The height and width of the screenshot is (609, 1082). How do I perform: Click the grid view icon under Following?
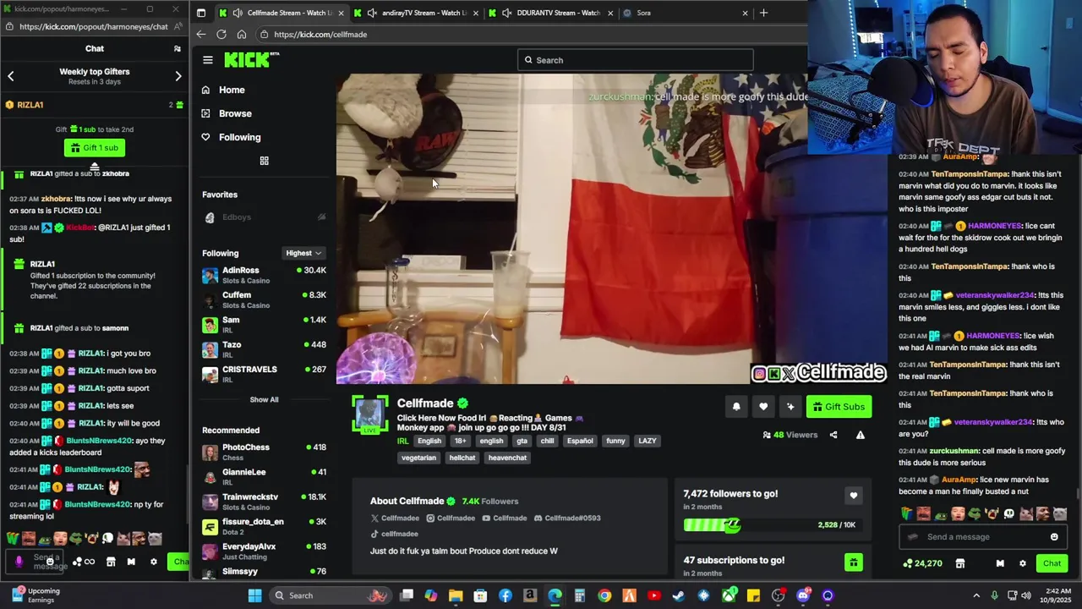(264, 161)
